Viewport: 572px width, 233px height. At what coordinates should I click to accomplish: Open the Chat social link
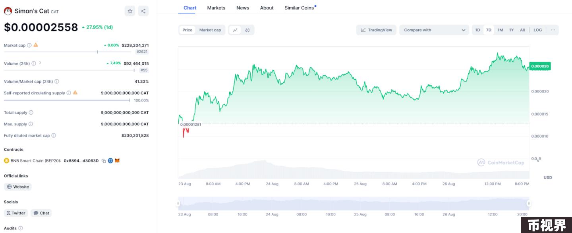coord(41,213)
